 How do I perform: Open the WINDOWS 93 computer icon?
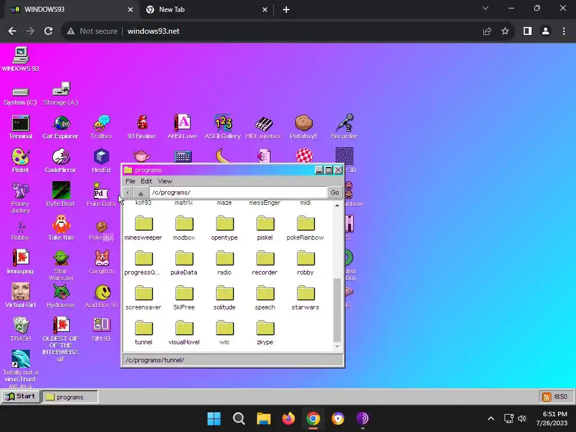(x=21, y=59)
